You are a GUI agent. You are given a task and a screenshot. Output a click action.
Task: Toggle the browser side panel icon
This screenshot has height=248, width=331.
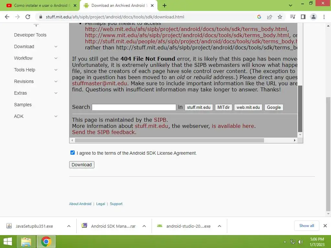point(303,17)
